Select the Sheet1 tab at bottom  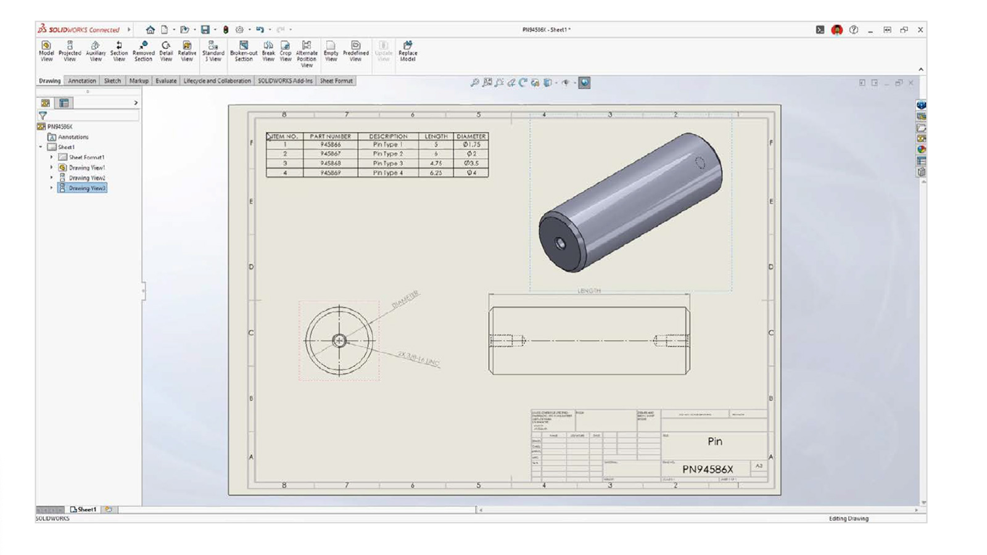(83, 509)
